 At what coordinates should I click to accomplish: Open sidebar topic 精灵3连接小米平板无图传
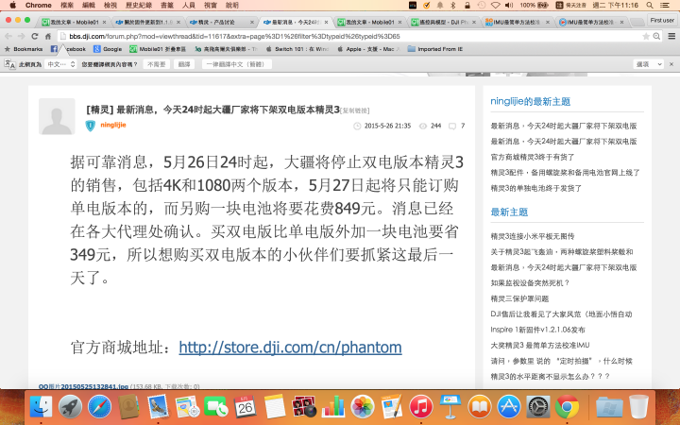point(532,236)
